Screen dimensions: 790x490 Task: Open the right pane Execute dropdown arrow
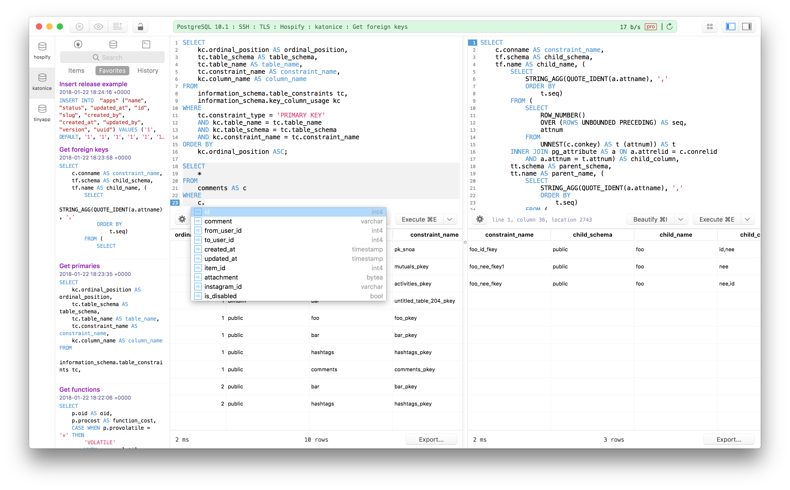[x=747, y=219]
